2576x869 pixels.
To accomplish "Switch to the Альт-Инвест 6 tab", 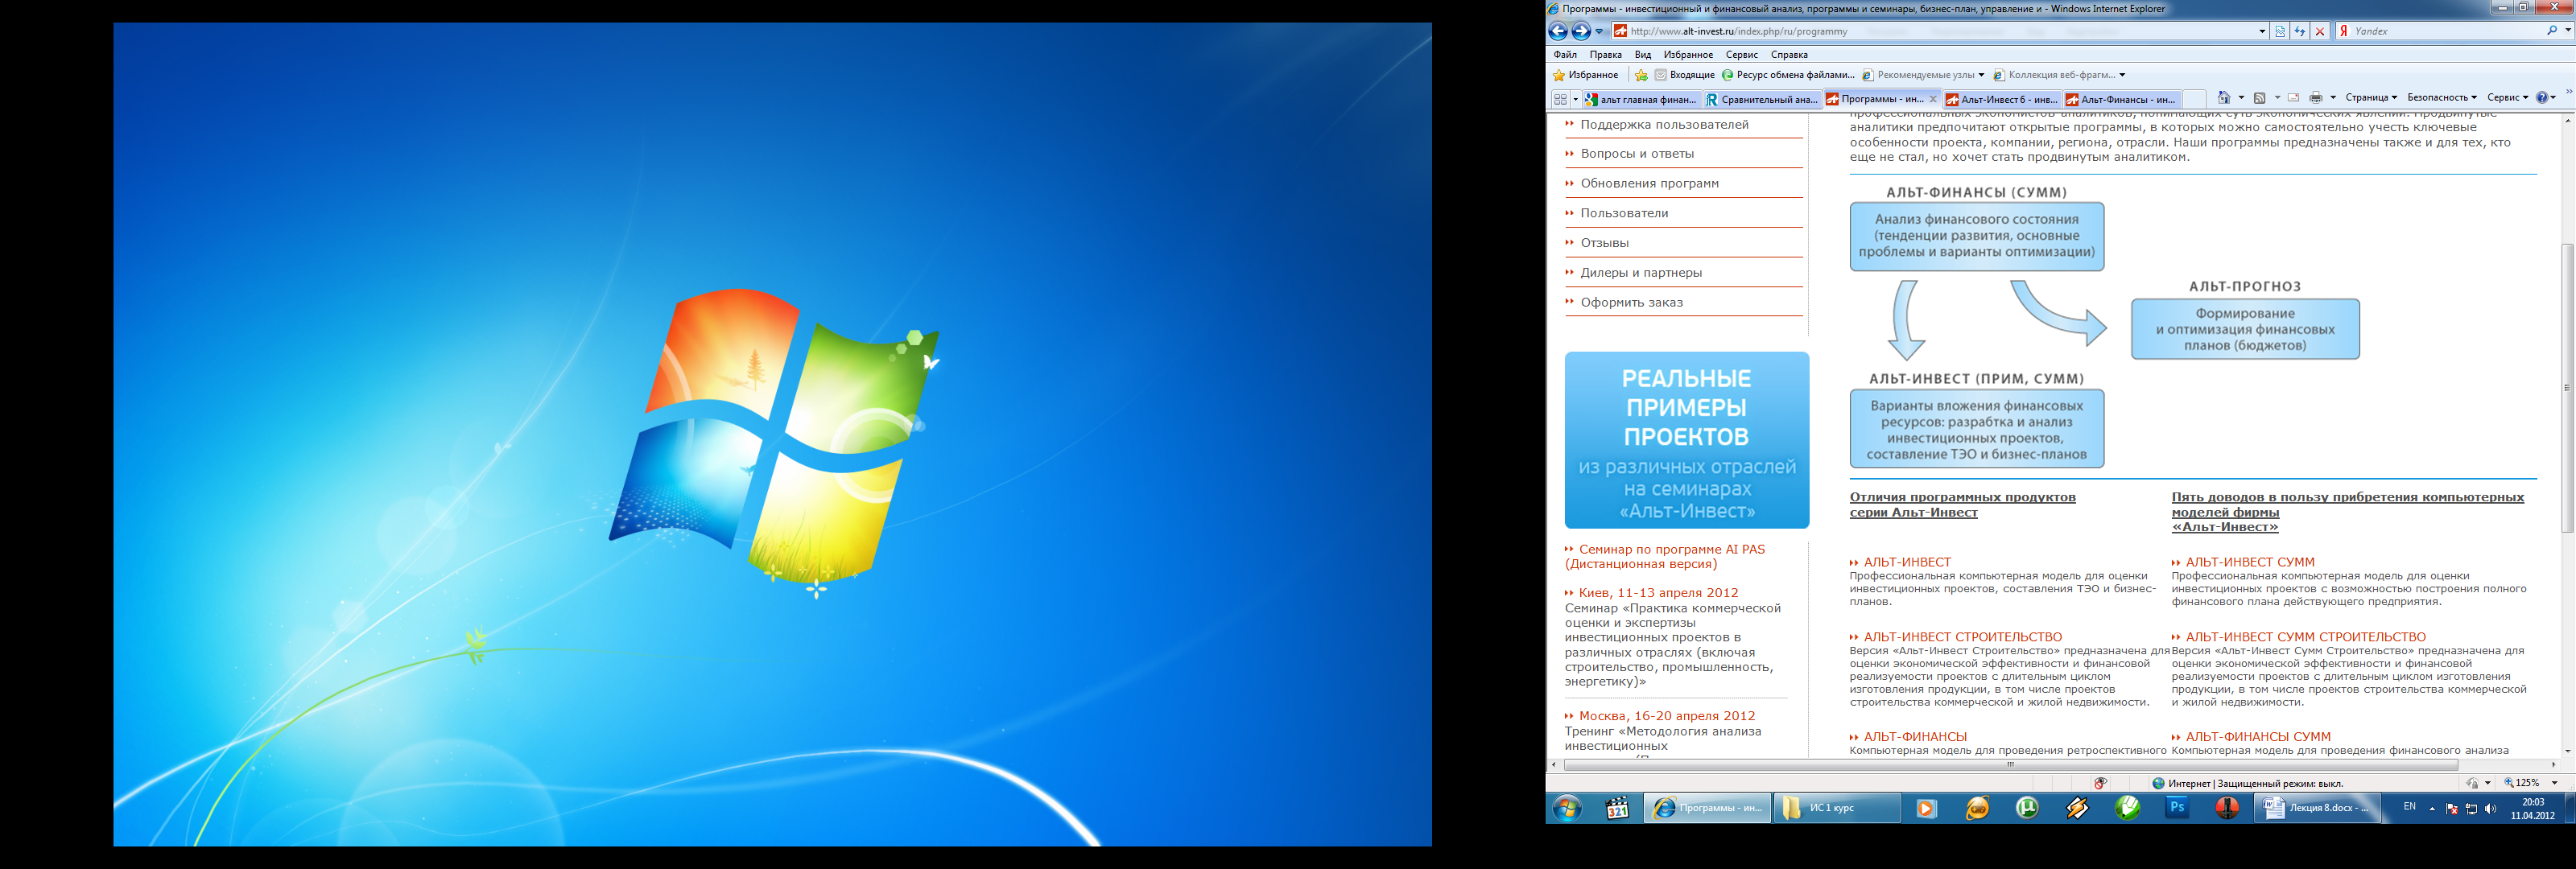I will [x=2001, y=99].
